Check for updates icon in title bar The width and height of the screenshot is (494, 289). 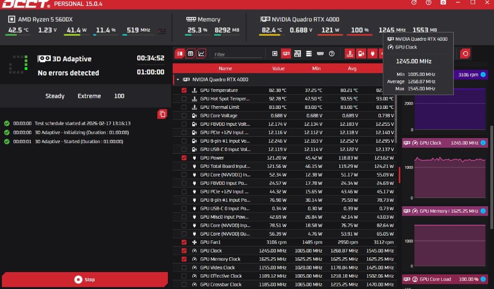tap(414, 3)
